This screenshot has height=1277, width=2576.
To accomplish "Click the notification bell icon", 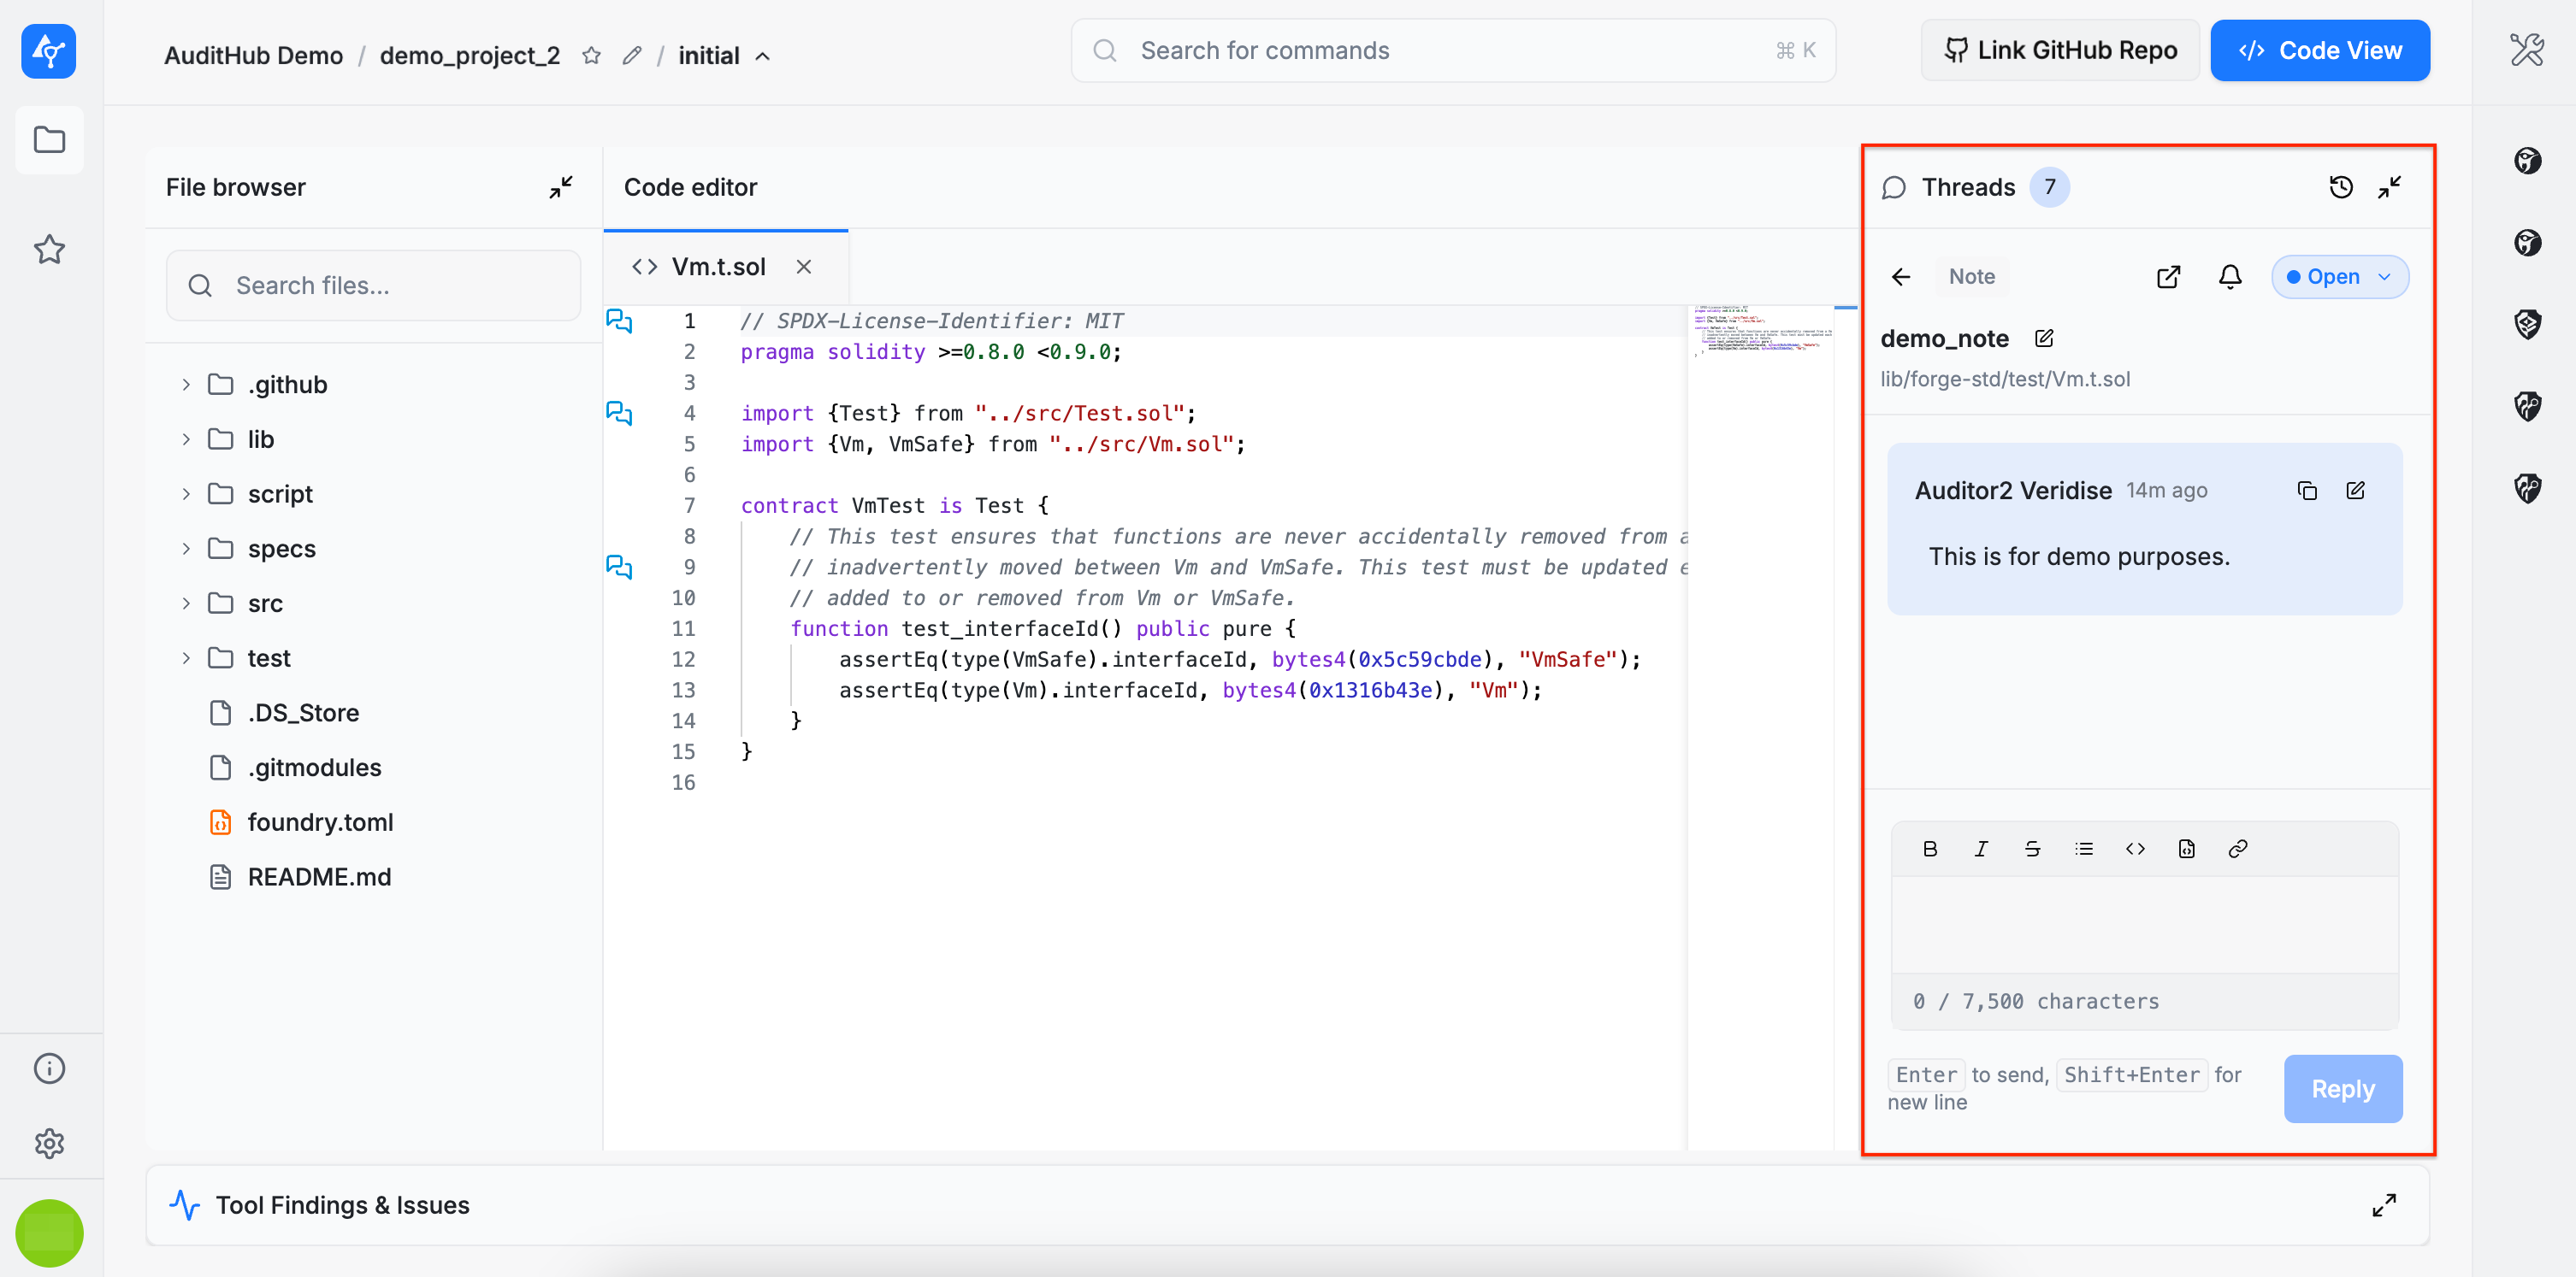I will click(2229, 277).
